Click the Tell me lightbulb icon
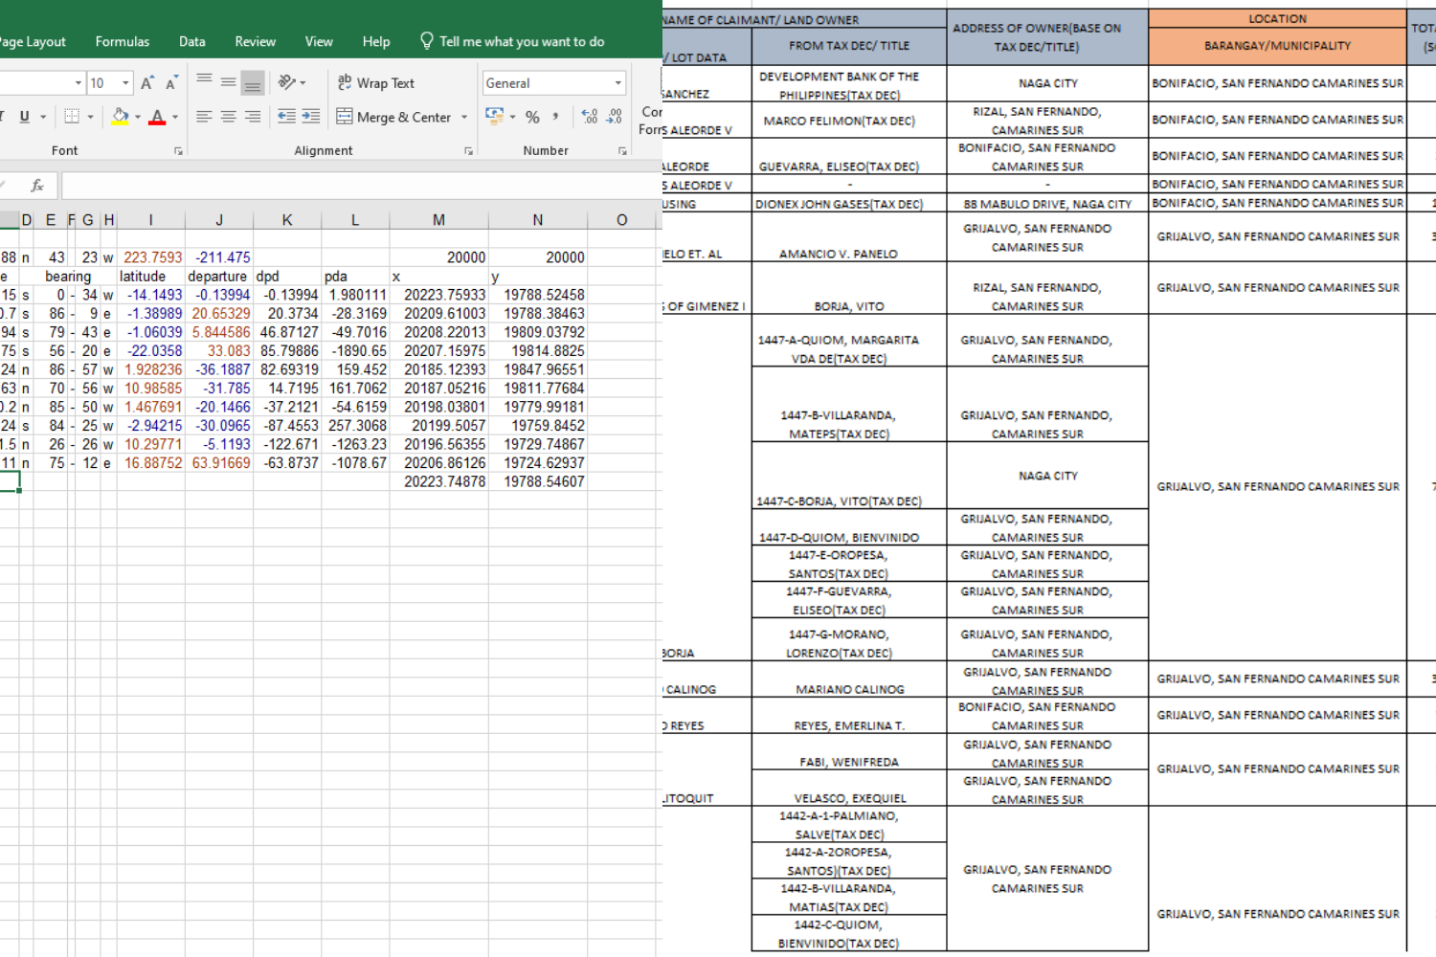 (427, 41)
